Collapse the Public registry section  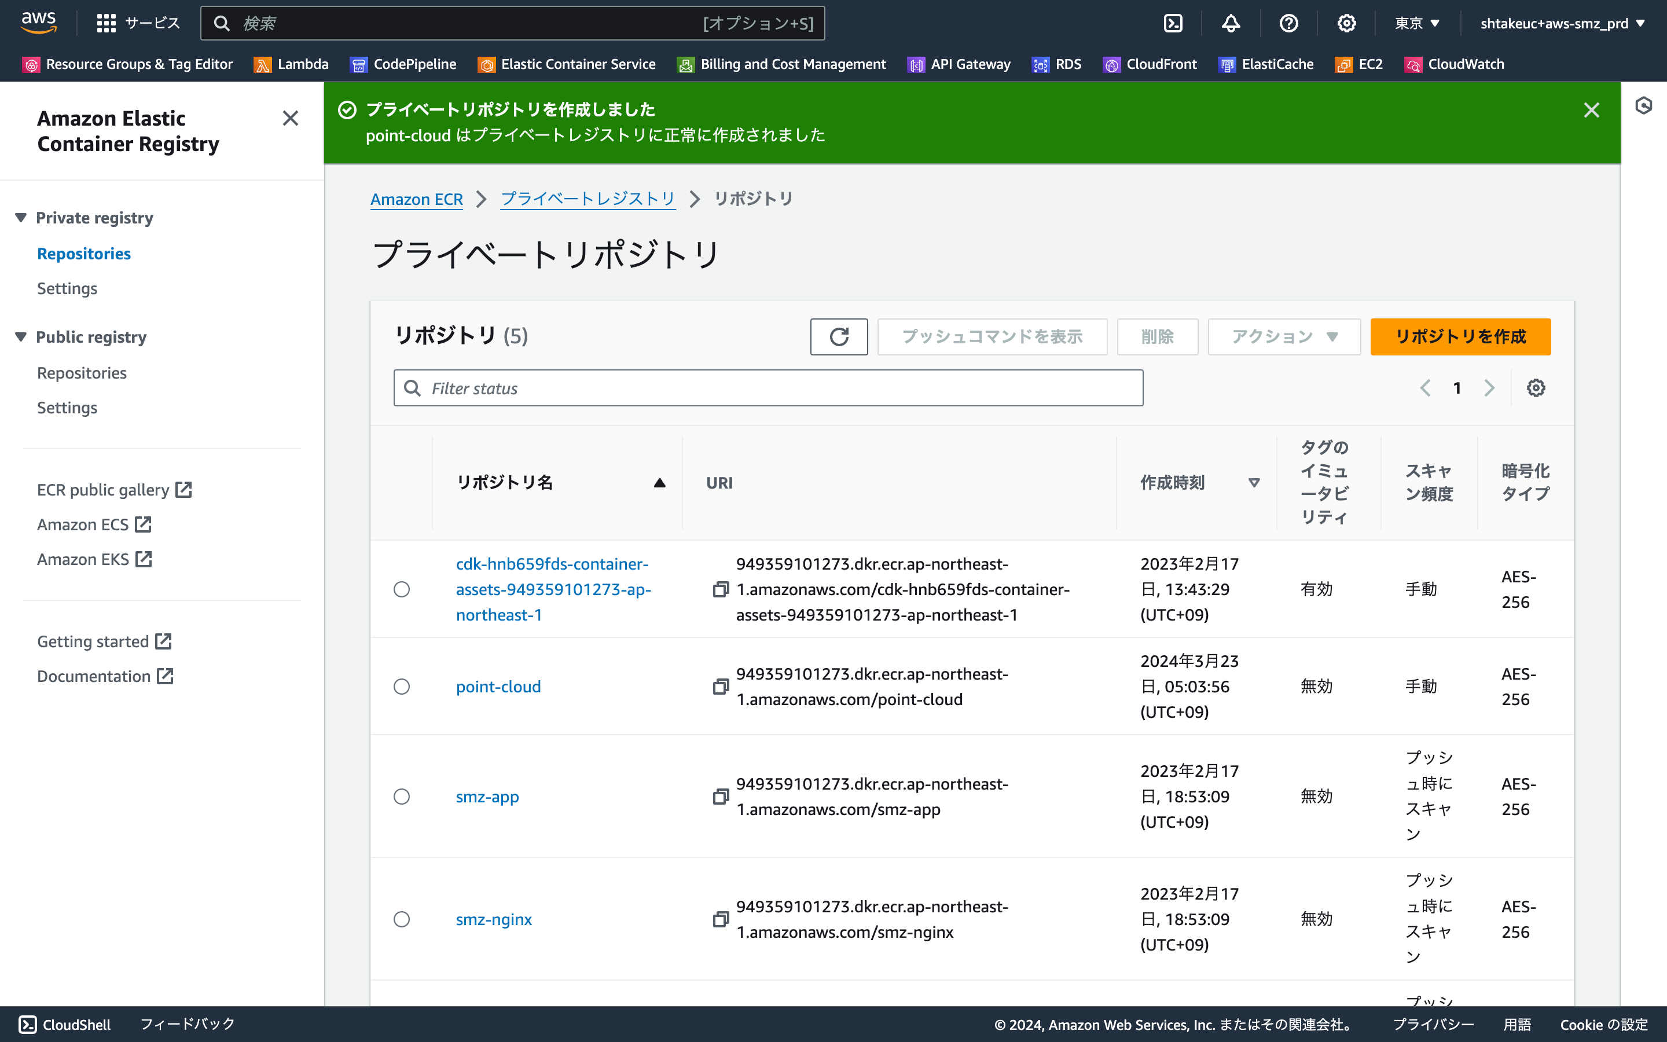coord(21,337)
